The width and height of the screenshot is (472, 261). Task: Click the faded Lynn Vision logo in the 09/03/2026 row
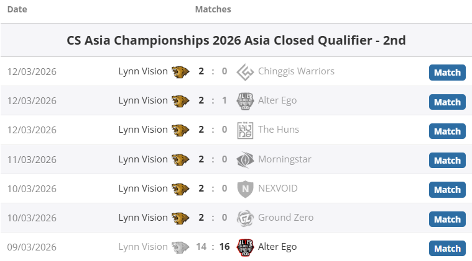[x=180, y=247]
